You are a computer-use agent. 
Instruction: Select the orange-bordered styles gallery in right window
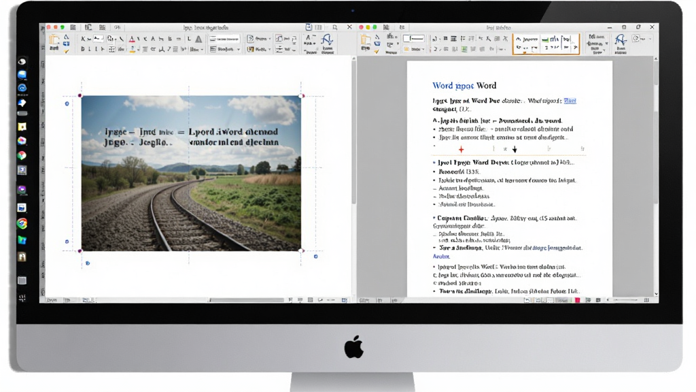(x=546, y=44)
